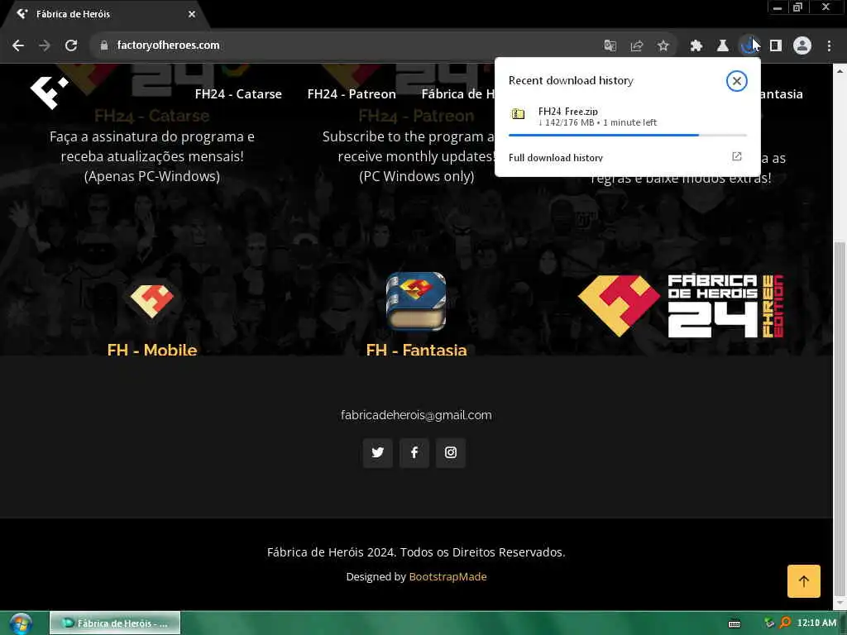The image size is (847, 635).
Task: Click Fábrica de Heróis taskbar button
Action: click(115, 623)
